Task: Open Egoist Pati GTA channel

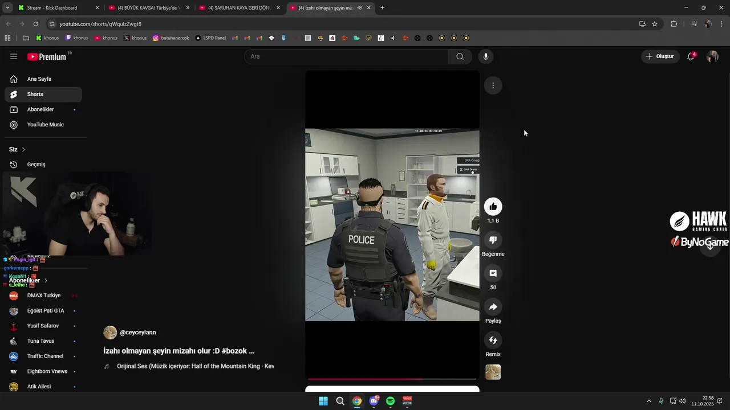Action: click(x=43, y=311)
